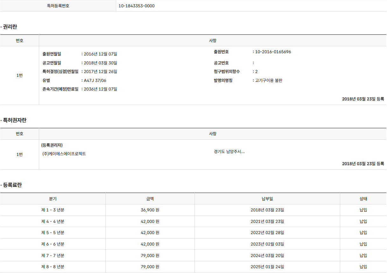
Task: Click the 청구범위의항수 label
Action: tap(227, 71)
